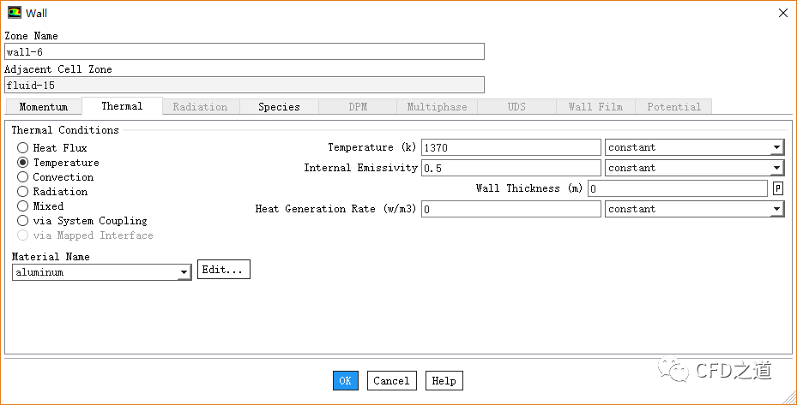Viewport: 797px width, 405px height.
Task: Select the Convection radio button
Action: [x=23, y=177]
